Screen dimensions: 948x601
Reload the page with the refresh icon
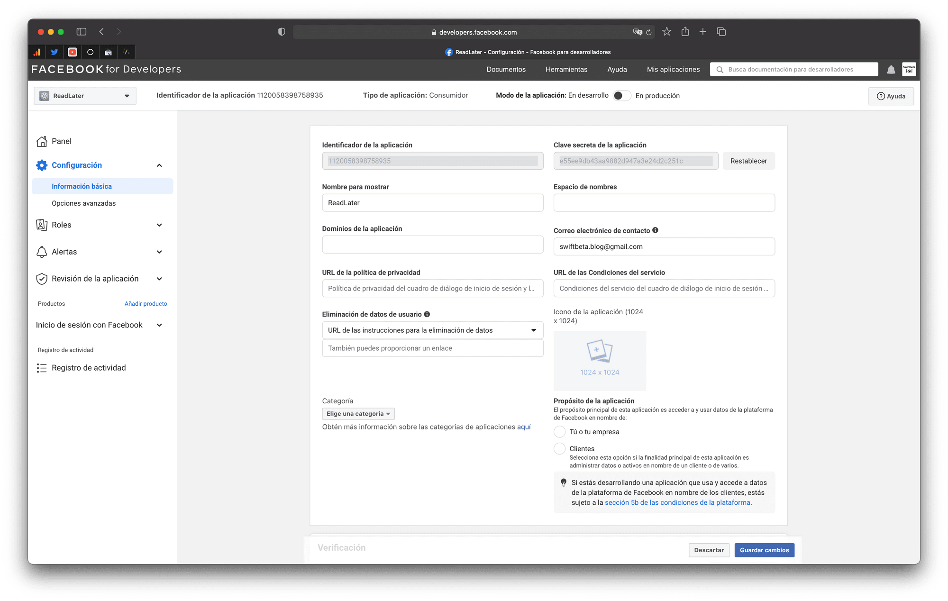[x=649, y=32]
